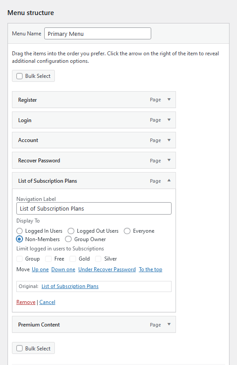237x365 pixels.
Task: Expand the Register menu item arrow
Action: (x=169, y=100)
